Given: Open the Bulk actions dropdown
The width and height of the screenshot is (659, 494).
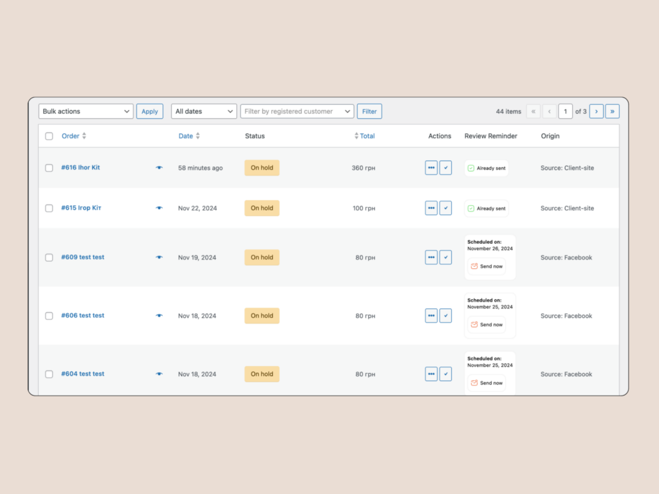Looking at the screenshot, I should coord(86,111).
